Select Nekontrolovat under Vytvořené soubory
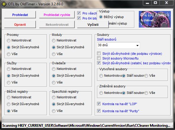Screen dimensions: 175x130 101,76
